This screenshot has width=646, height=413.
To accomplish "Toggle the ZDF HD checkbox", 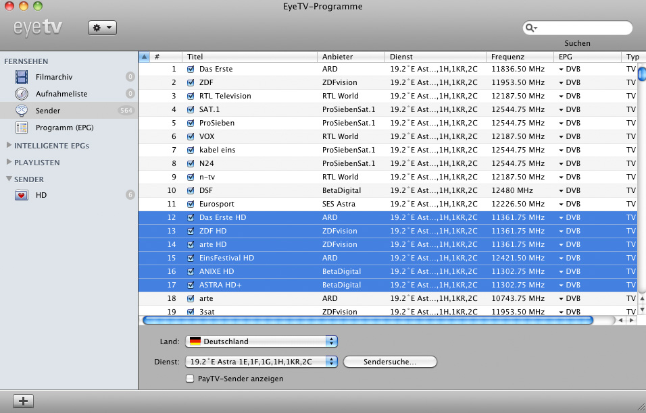I will 191,231.
